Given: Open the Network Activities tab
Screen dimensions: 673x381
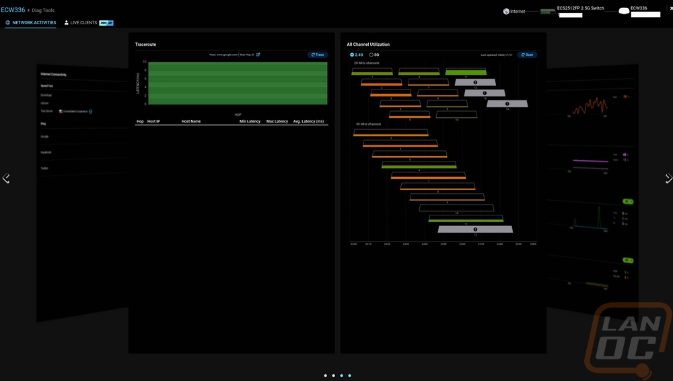Looking at the screenshot, I should [30, 23].
